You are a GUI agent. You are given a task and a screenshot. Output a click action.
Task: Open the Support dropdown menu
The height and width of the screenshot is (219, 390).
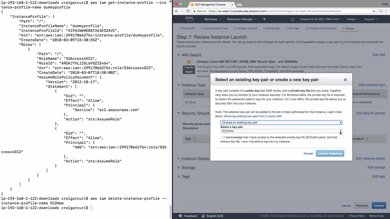(371, 19)
